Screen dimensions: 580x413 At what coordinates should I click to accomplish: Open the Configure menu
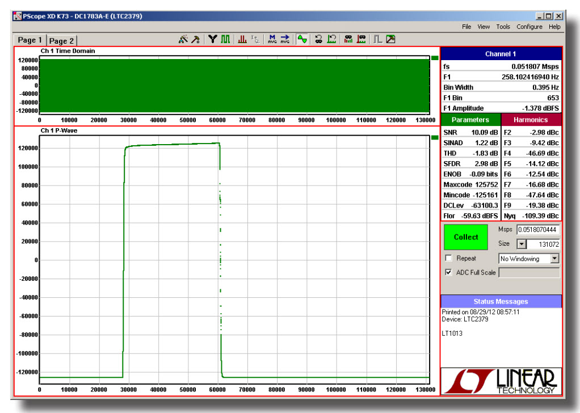pyautogui.click(x=529, y=27)
